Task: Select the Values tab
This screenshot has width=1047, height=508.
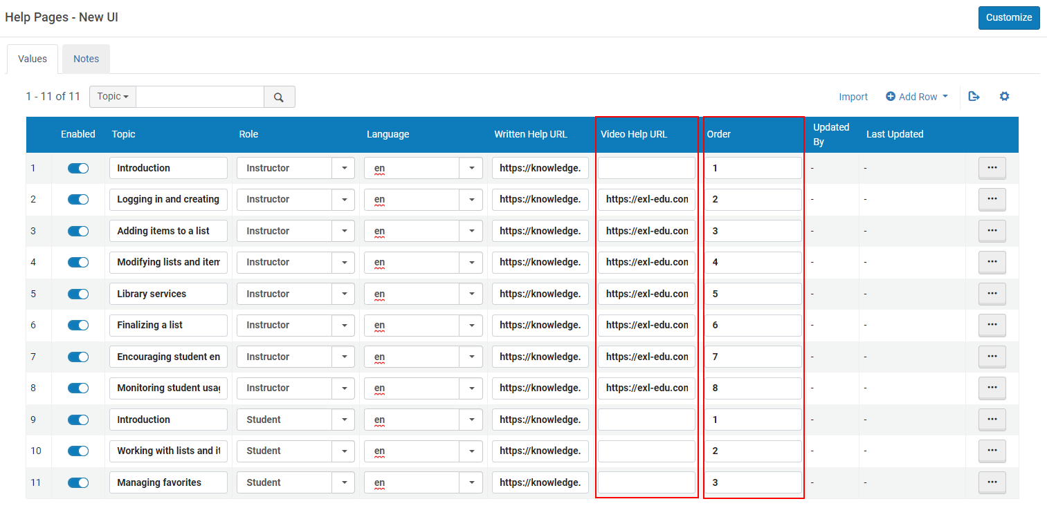Action: [33, 59]
